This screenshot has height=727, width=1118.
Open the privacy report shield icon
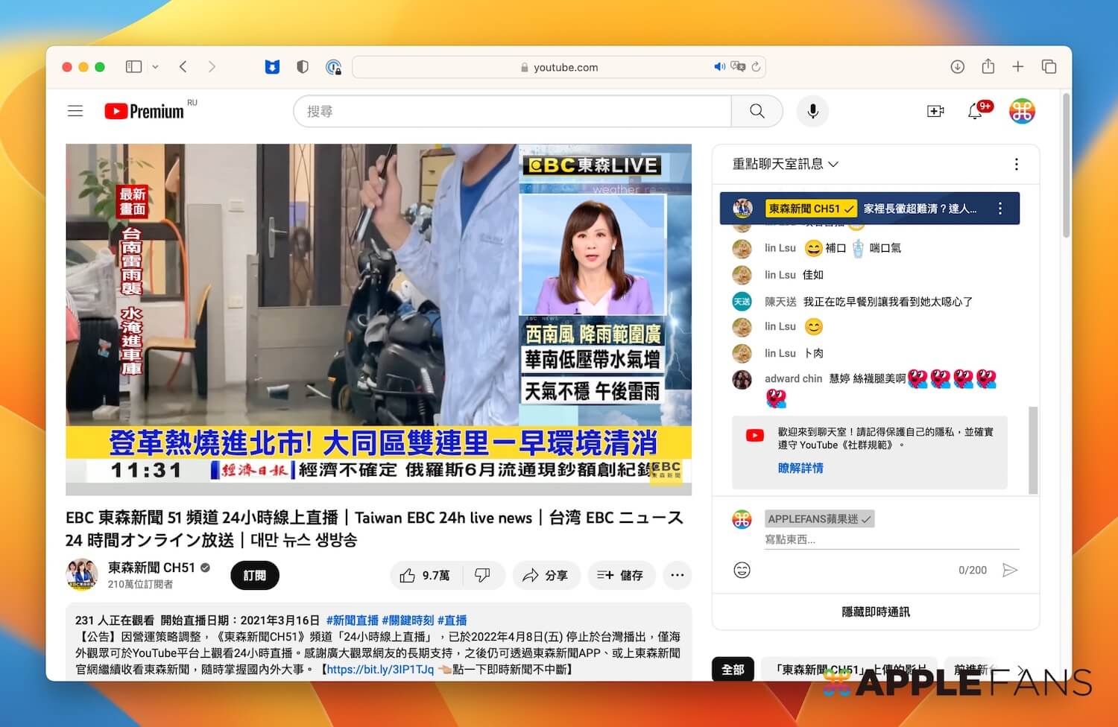click(x=303, y=67)
